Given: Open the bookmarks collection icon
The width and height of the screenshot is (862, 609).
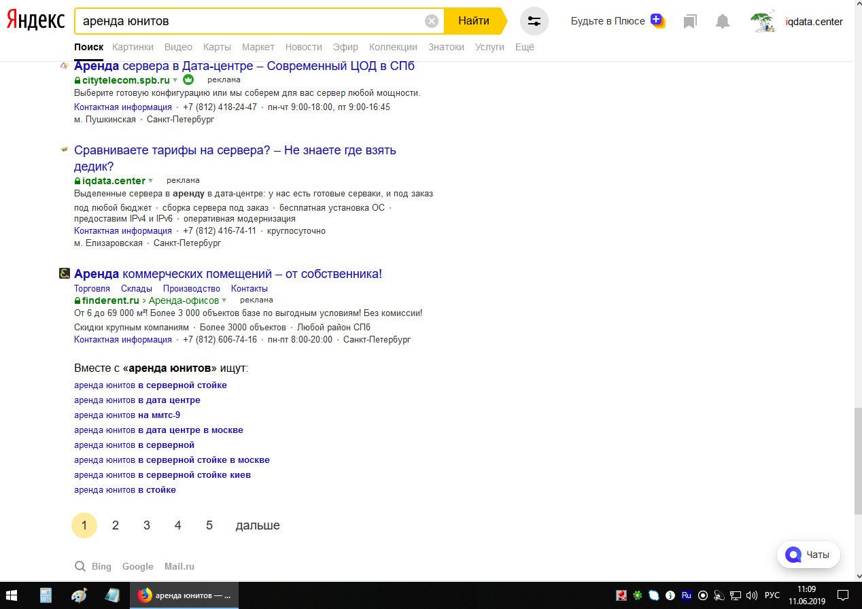Looking at the screenshot, I should click(690, 22).
